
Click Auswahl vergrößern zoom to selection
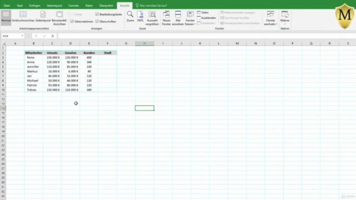point(152,18)
